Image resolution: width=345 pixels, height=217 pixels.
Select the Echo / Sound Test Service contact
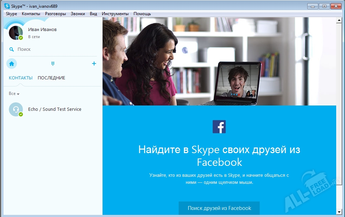[x=55, y=109]
